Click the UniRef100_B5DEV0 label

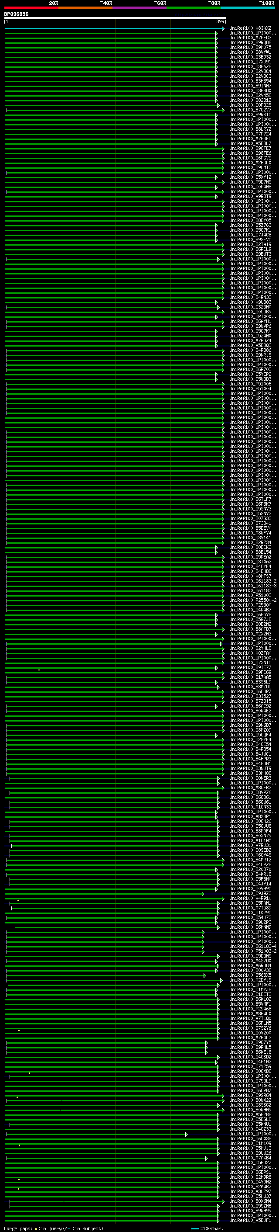click(x=250, y=528)
